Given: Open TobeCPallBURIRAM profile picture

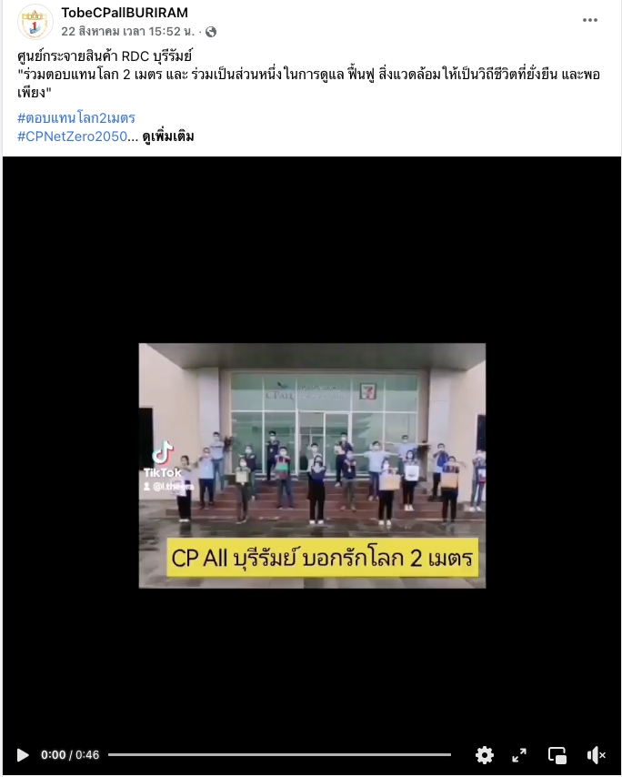Looking at the screenshot, I should [35, 22].
